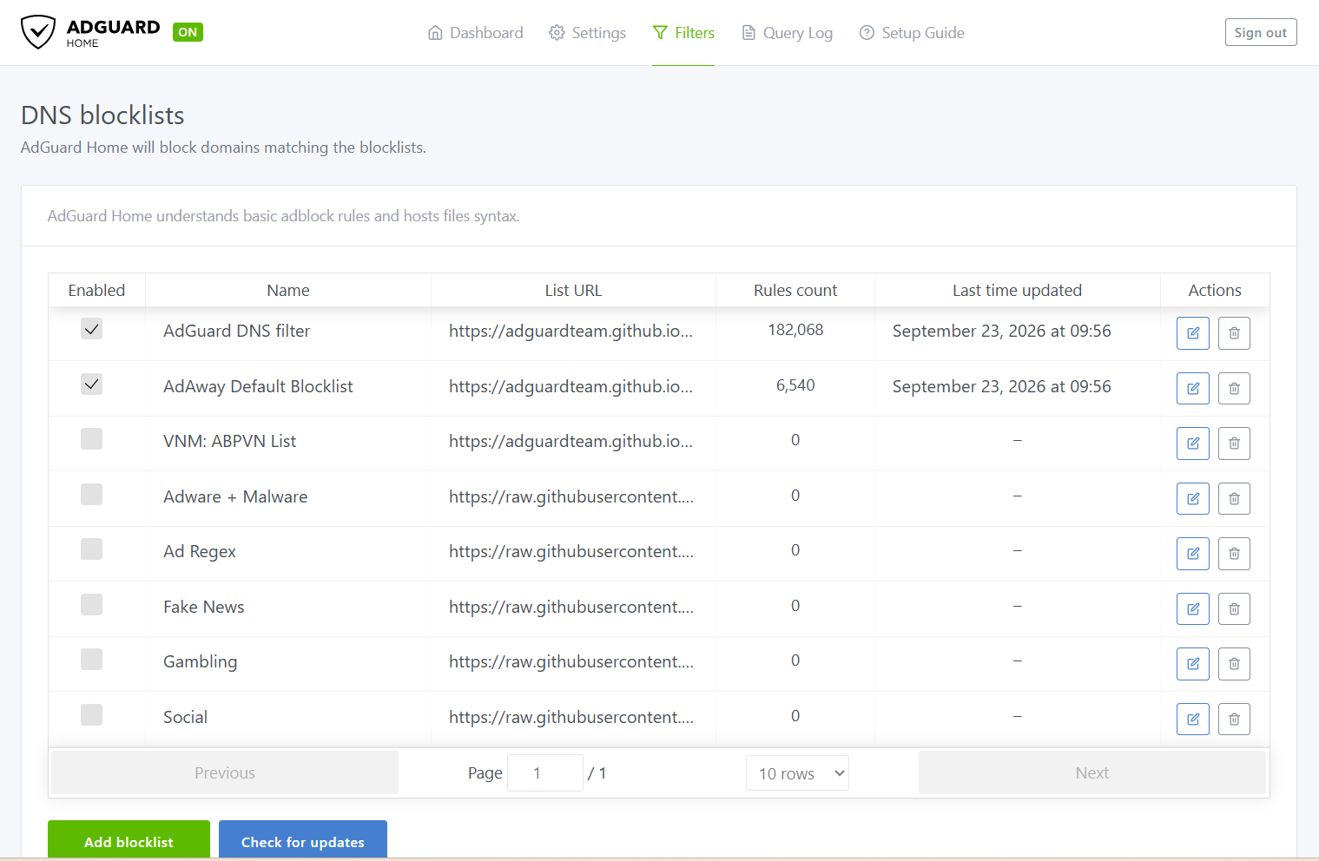Delete the AdAway Default Blocklist entry
This screenshot has height=861, width=1319.
(x=1234, y=388)
